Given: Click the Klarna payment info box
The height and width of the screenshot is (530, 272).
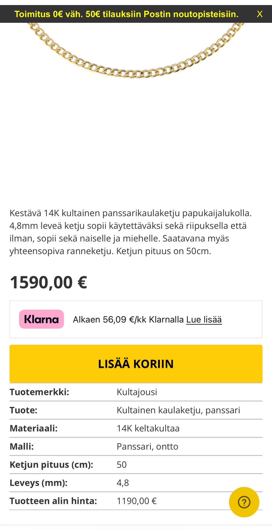Looking at the screenshot, I should [136, 319].
